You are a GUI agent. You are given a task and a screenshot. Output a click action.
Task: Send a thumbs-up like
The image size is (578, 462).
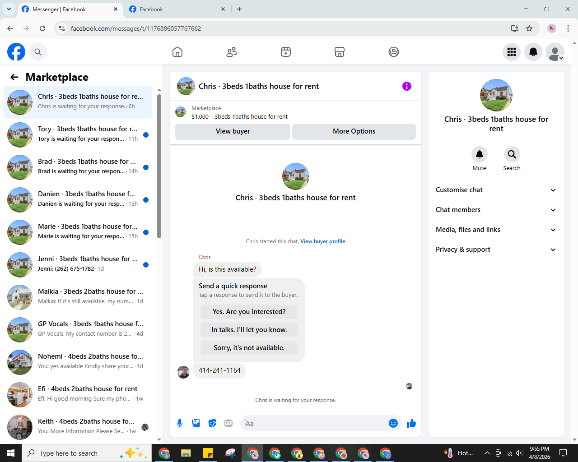click(411, 423)
